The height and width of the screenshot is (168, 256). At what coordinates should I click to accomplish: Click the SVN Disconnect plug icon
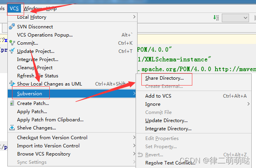(12, 26)
